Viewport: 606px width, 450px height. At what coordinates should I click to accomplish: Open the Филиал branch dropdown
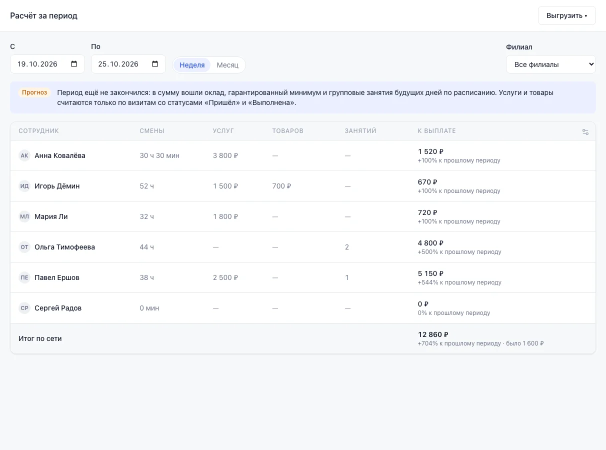click(551, 64)
